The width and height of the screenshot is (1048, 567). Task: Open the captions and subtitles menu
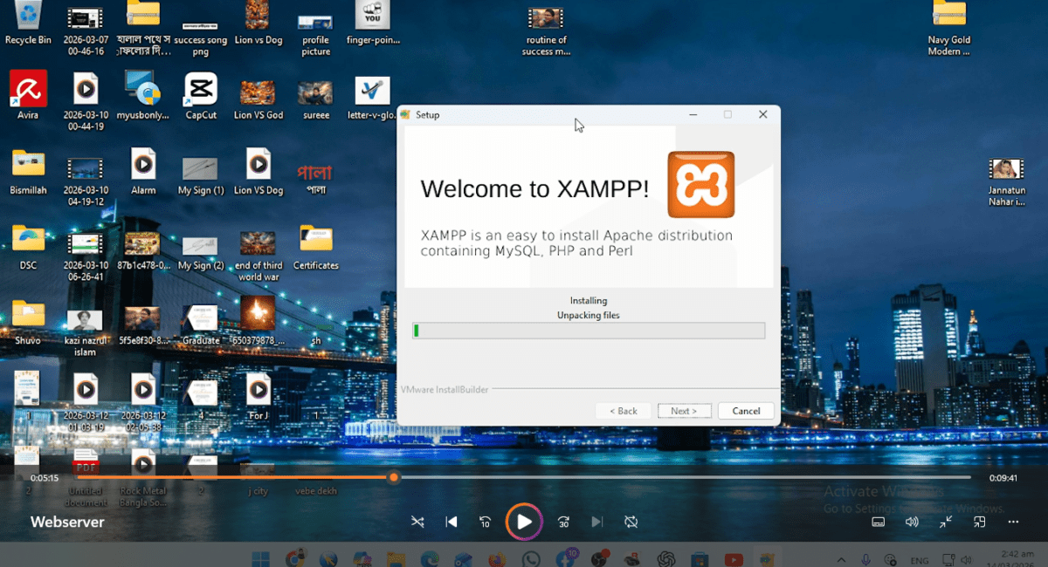click(x=879, y=522)
